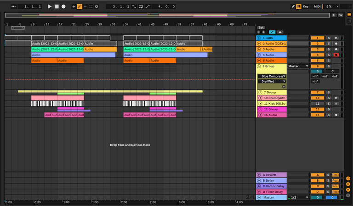Select the A Reverb return track
353x206 pixels.
pos(271,175)
